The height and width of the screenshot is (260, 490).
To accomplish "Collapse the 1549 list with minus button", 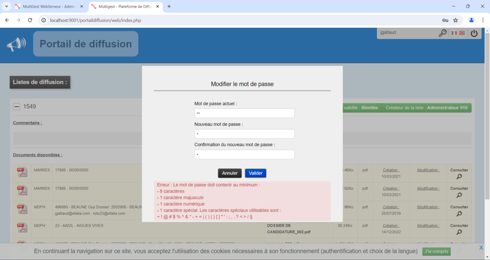I will tap(16, 107).
